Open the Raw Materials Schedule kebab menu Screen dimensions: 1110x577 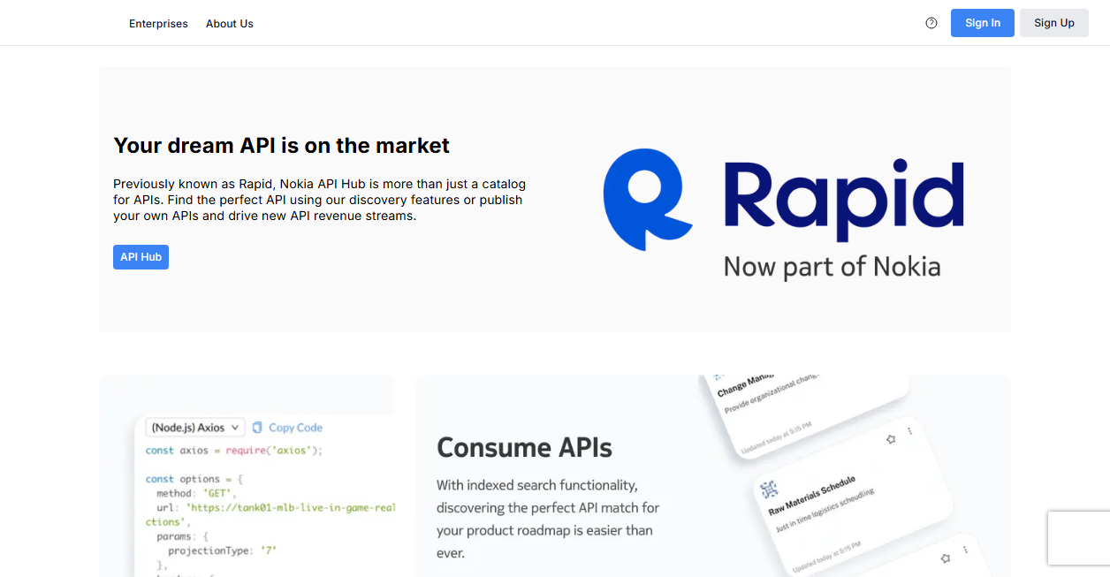[909, 431]
